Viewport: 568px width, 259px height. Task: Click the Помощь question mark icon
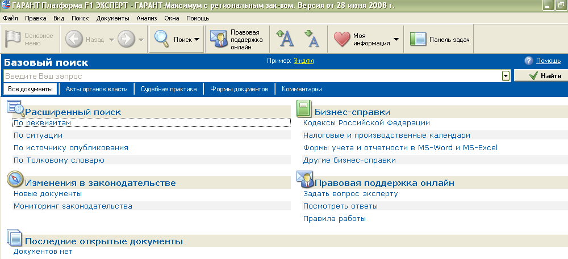point(529,61)
